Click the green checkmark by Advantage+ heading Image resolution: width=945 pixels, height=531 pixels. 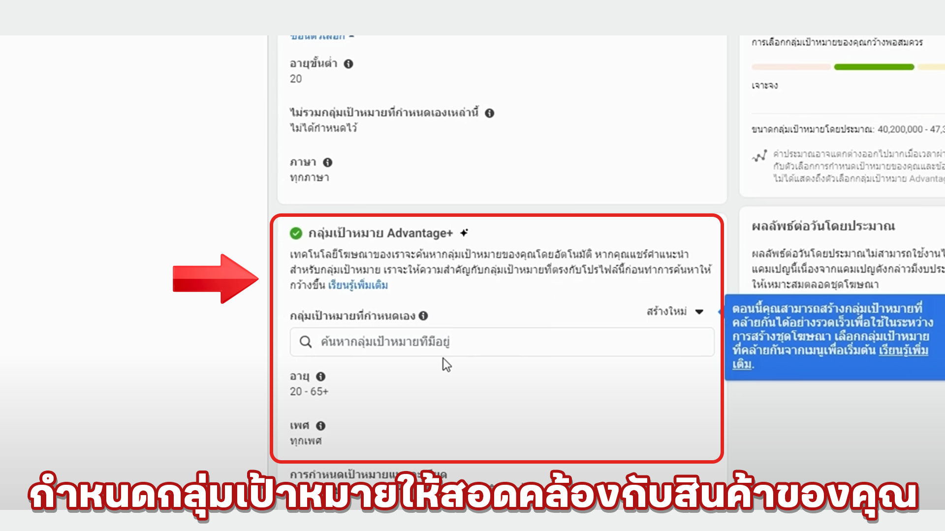click(x=296, y=233)
